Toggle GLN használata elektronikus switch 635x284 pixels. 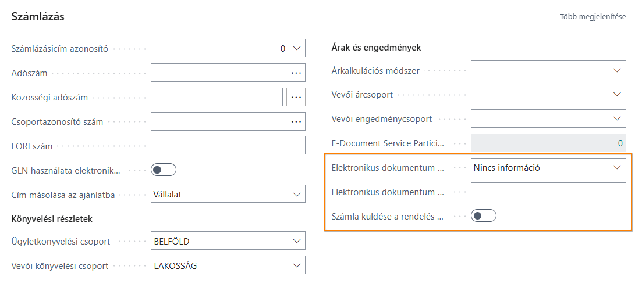pyautogui.click(x=164, y=170)
